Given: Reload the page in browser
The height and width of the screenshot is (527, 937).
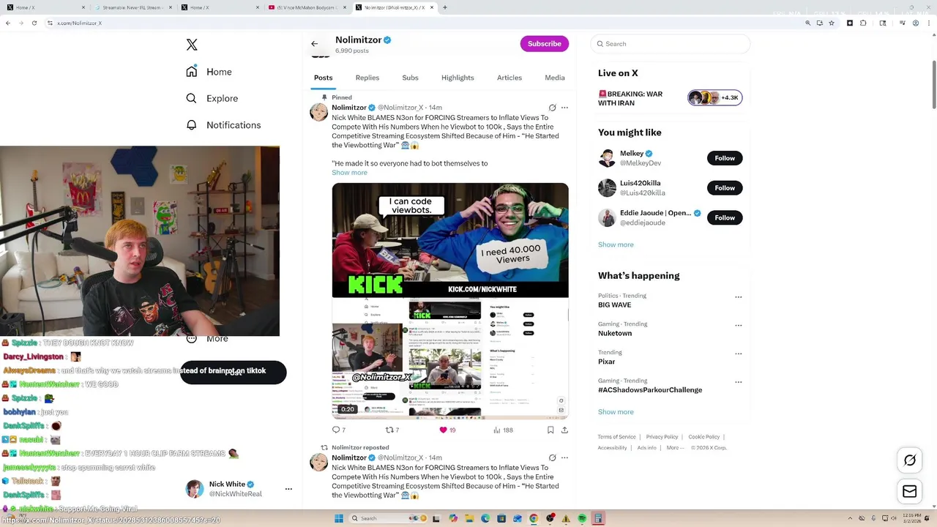Looking at the screenshot, I should [x=34, y=23].
